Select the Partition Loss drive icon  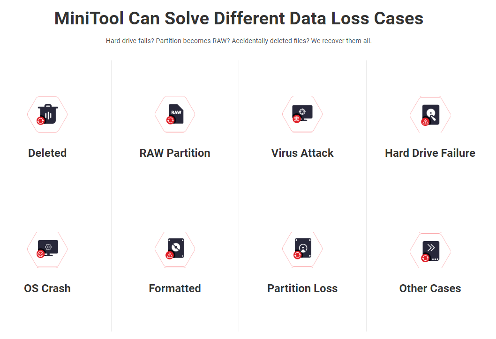[x=302, y=249]
